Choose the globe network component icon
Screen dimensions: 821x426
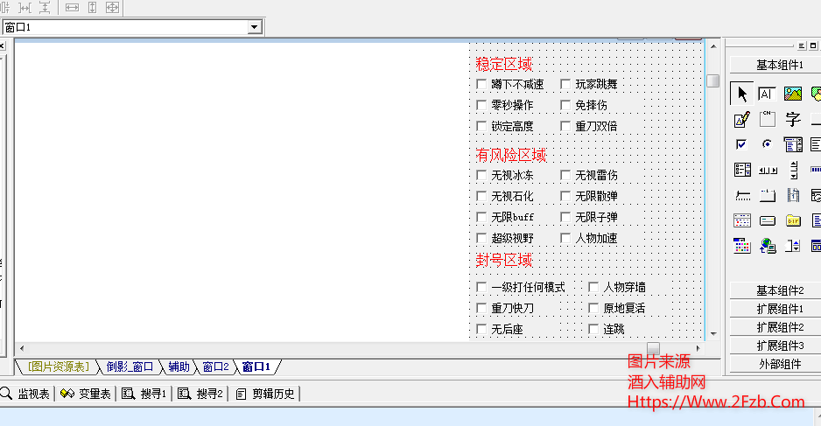click(x=768, y=246)
